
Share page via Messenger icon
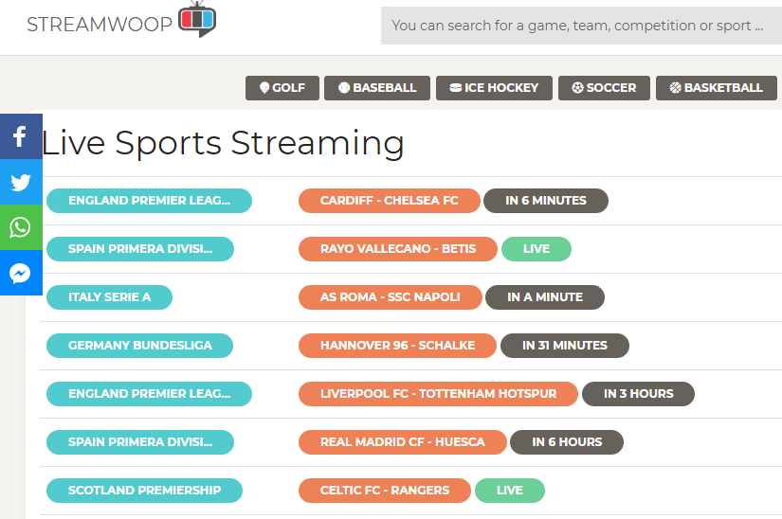tap(21, 273)
